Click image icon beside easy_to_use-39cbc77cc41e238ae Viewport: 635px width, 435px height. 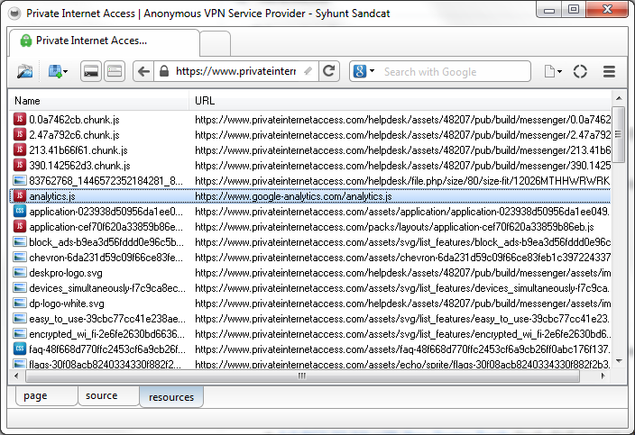point(20,319)
